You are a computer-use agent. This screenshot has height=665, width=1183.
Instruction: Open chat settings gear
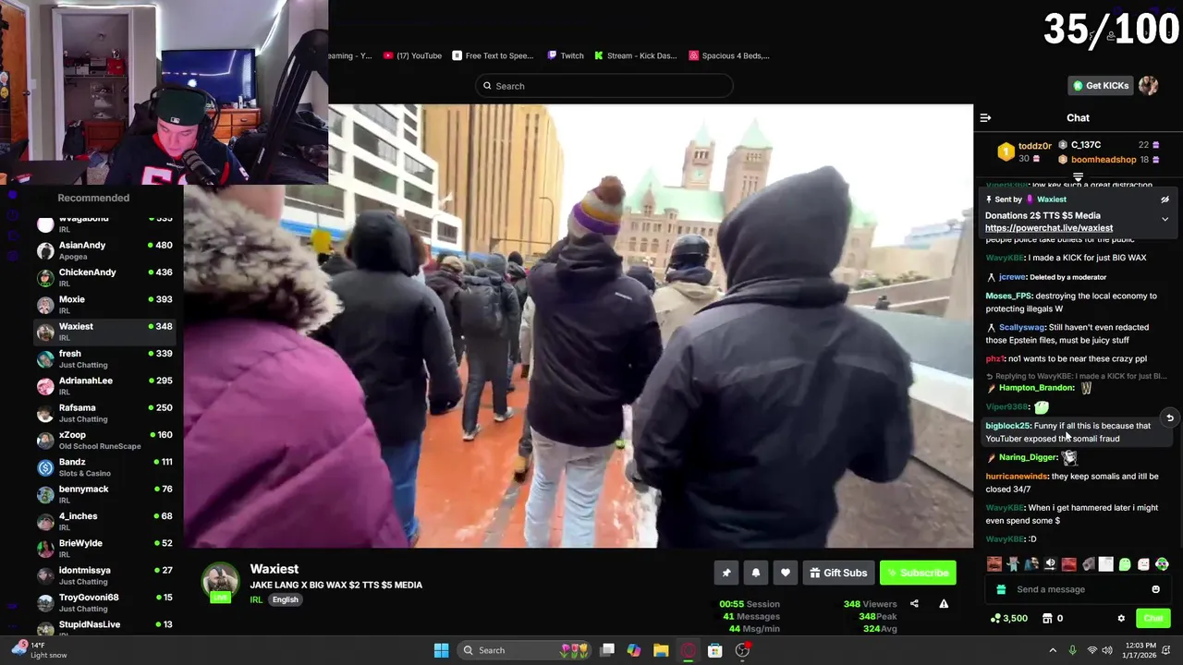[1121, 619]
